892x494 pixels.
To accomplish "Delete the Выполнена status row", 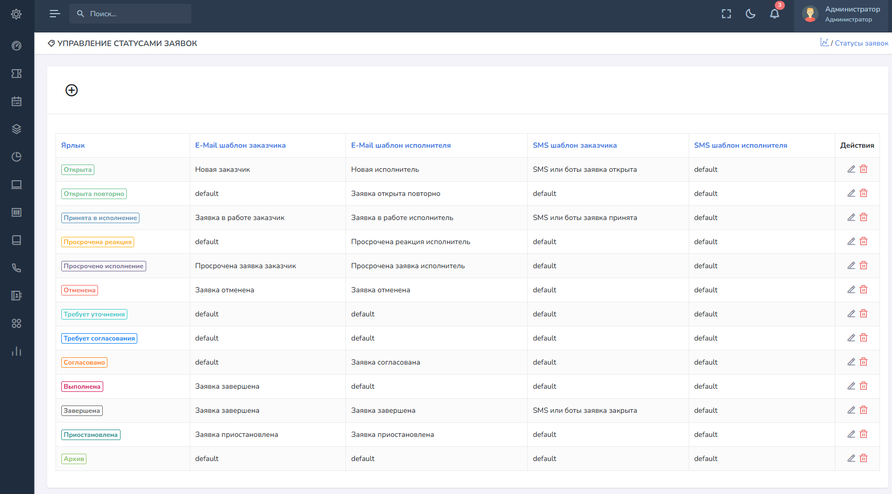I will [864, 386].
